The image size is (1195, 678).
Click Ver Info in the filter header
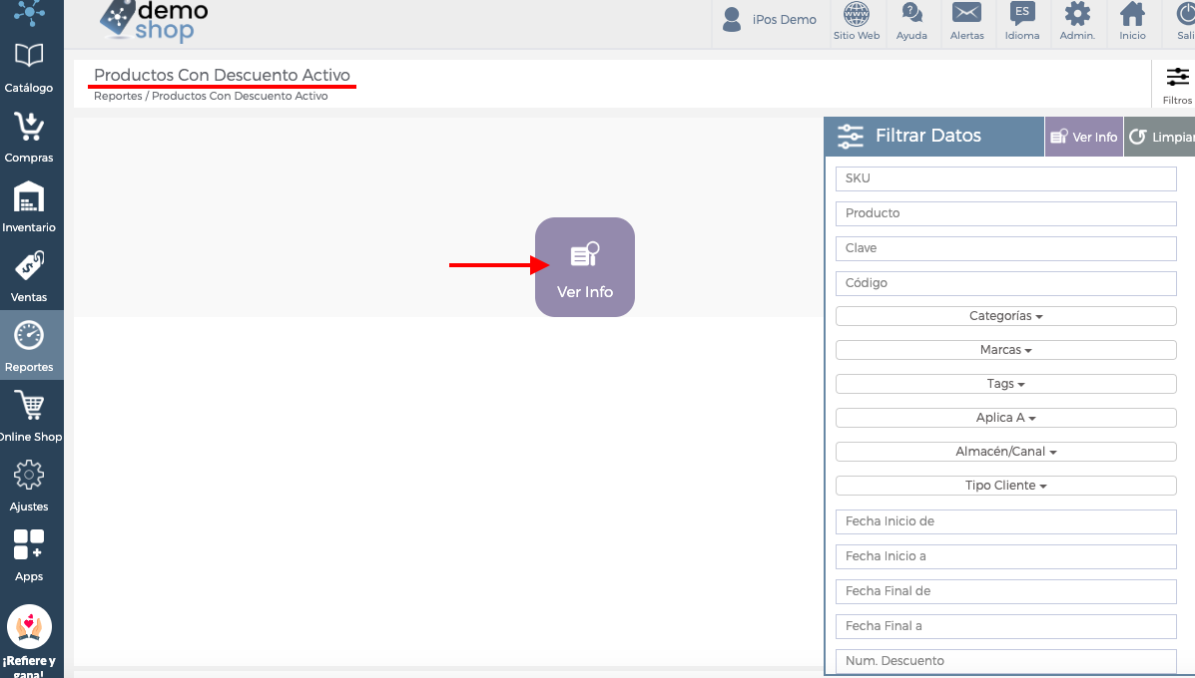point(1084,137)
